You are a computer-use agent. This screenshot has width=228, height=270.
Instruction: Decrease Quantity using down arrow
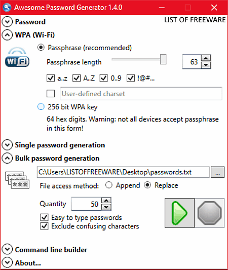tap(106, 207)
